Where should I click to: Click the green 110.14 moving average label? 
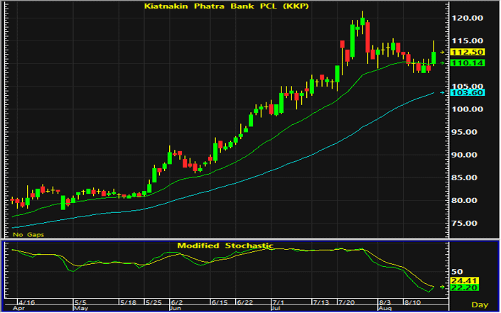(x=468, y=63)
